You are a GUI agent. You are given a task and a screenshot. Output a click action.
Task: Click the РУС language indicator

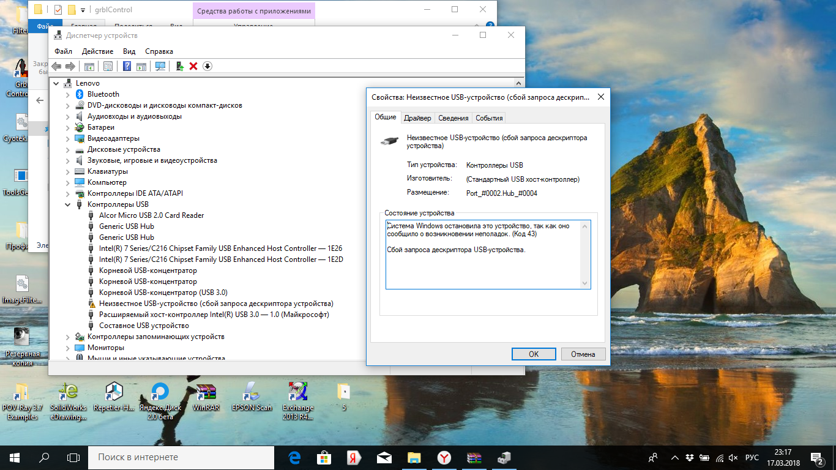click(752, 457)
